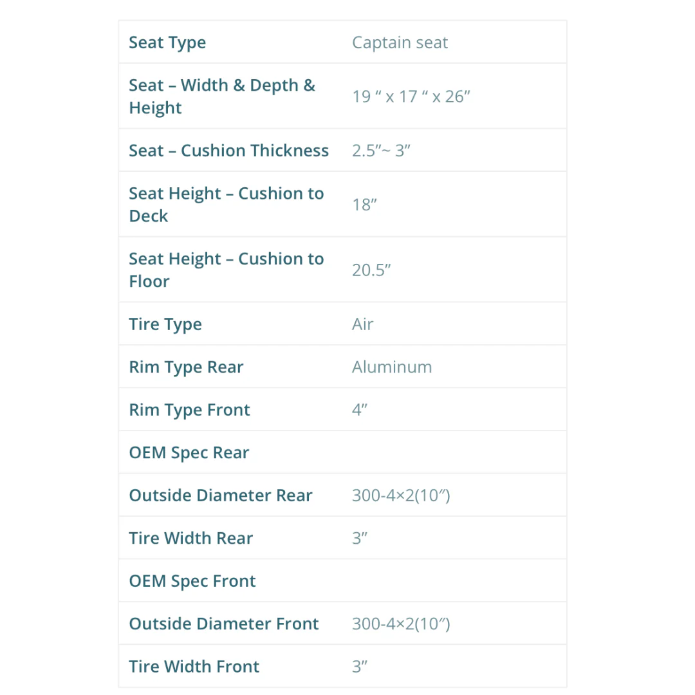The width and height of the screenshot is (695, 695).
Task: Select the "Air" tire type value
Action: click(x=362, y=324)
